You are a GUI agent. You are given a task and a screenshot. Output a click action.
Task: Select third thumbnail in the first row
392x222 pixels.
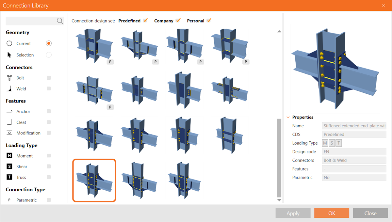[185, 46]
